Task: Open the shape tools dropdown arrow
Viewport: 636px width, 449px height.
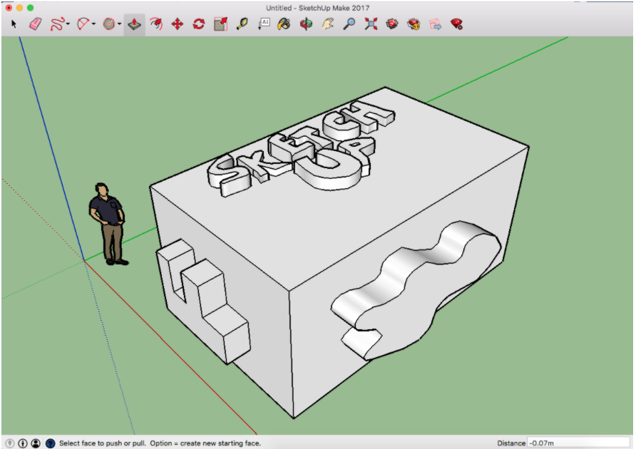Action: pyautogui.click(x=120, y=24)
